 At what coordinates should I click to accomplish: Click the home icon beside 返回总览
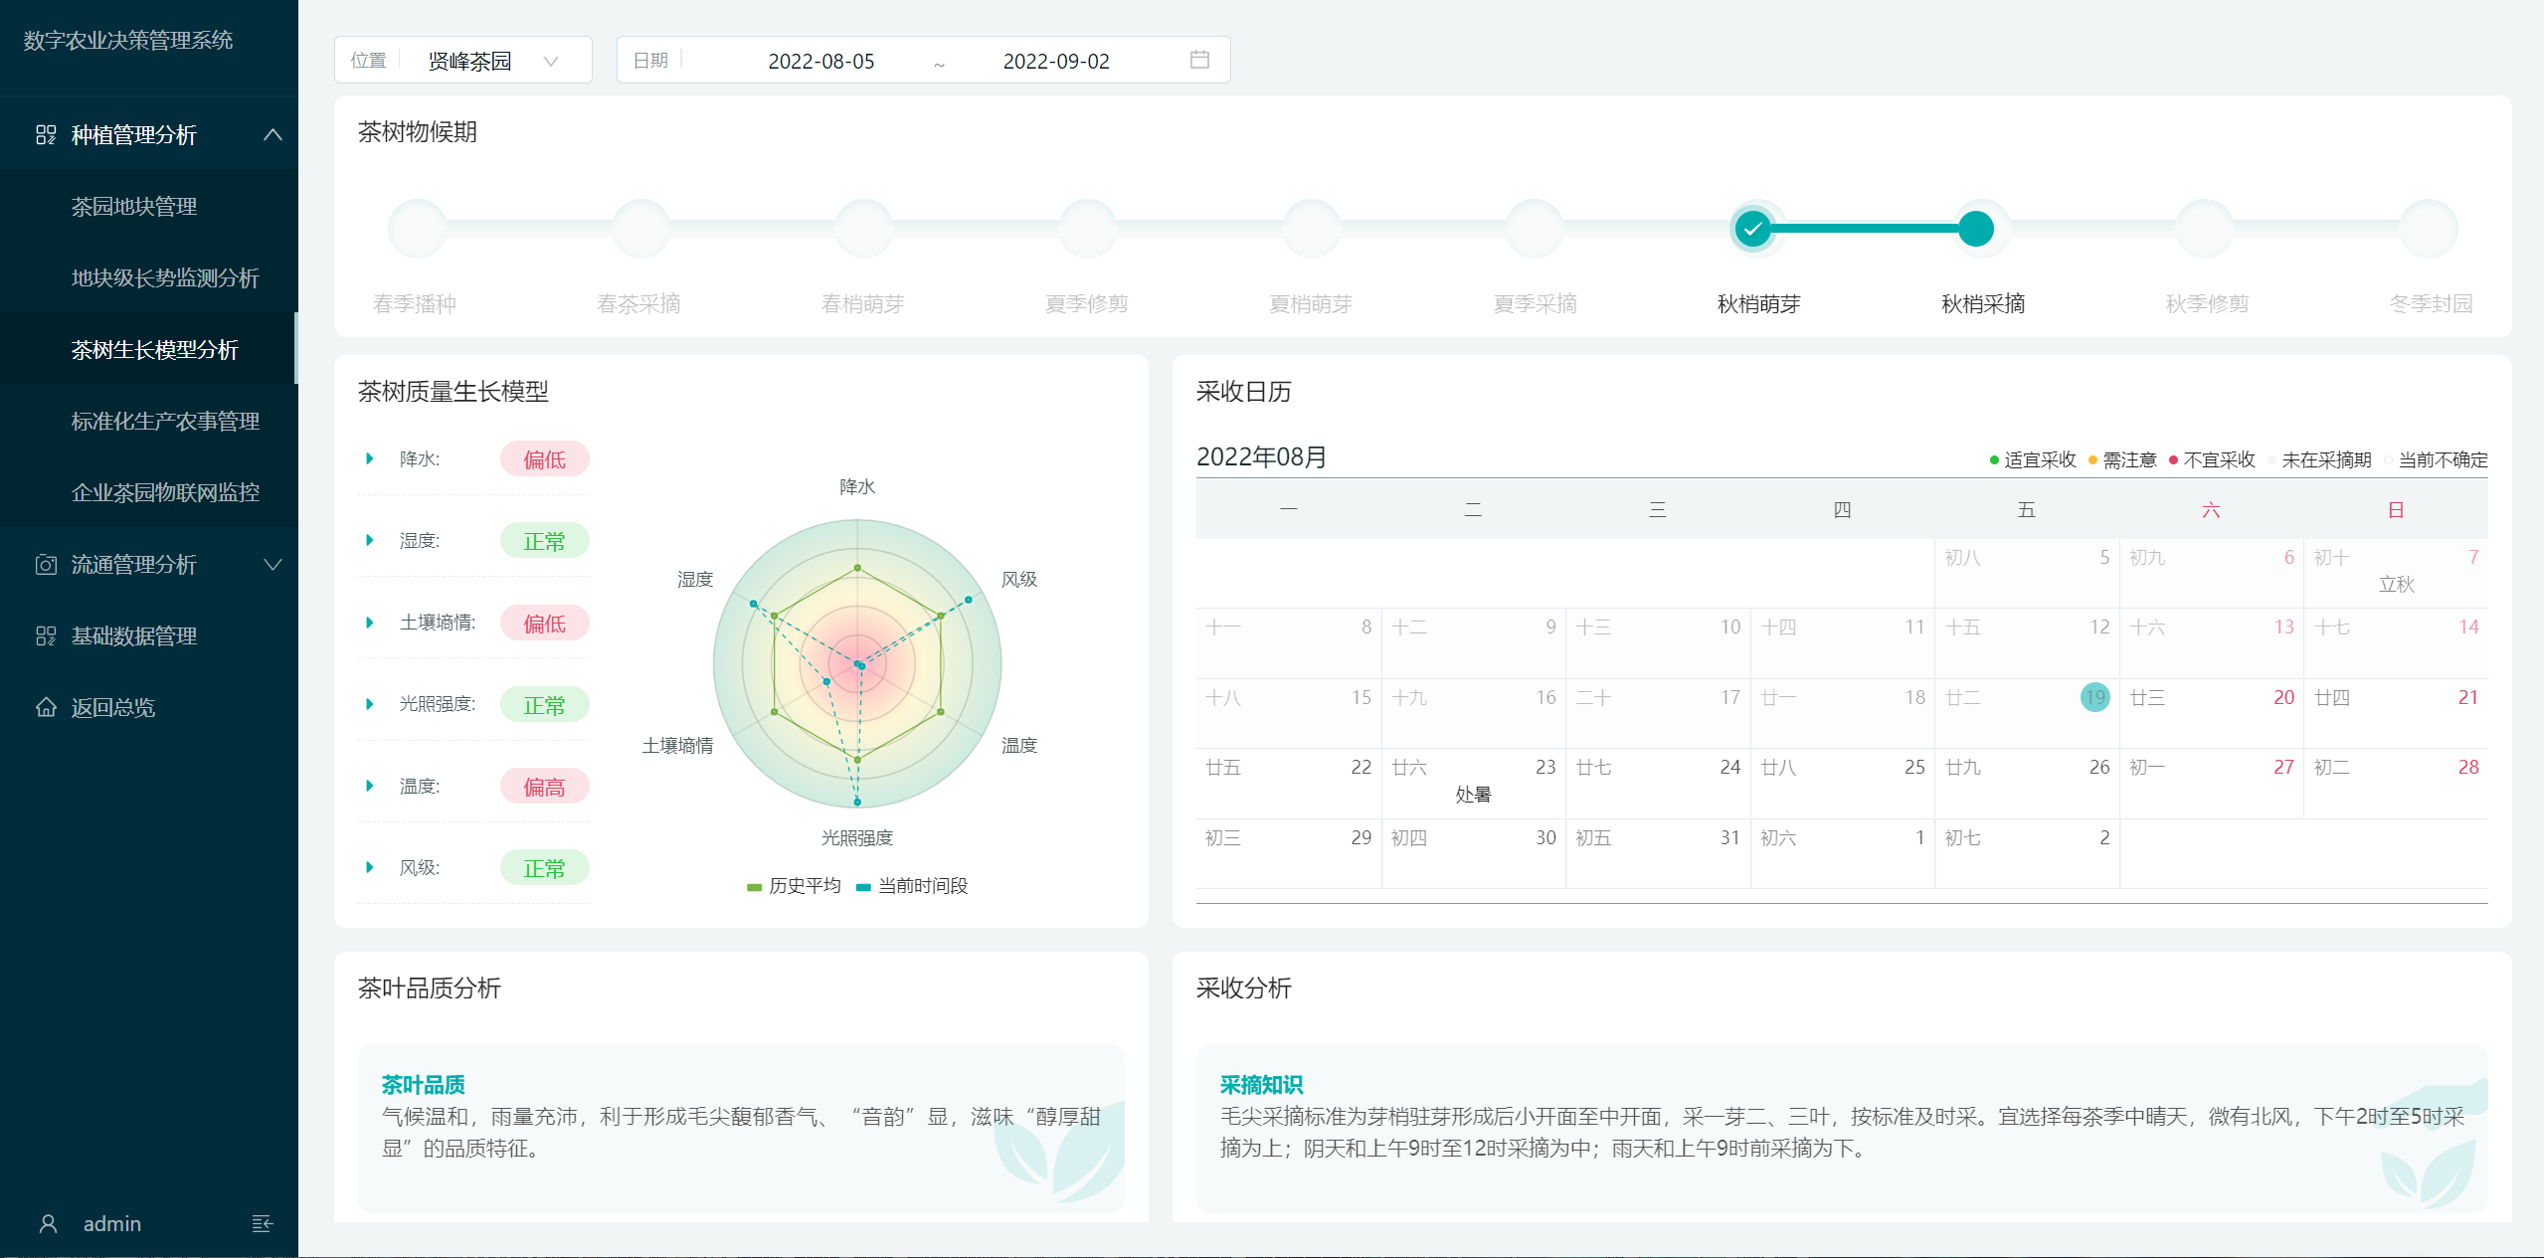46,708
